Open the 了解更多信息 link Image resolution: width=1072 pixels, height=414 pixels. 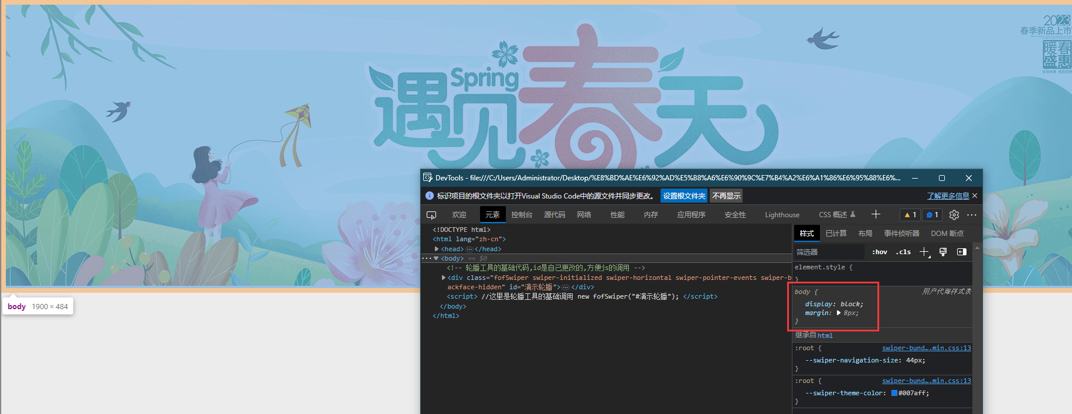click(948, 196)
